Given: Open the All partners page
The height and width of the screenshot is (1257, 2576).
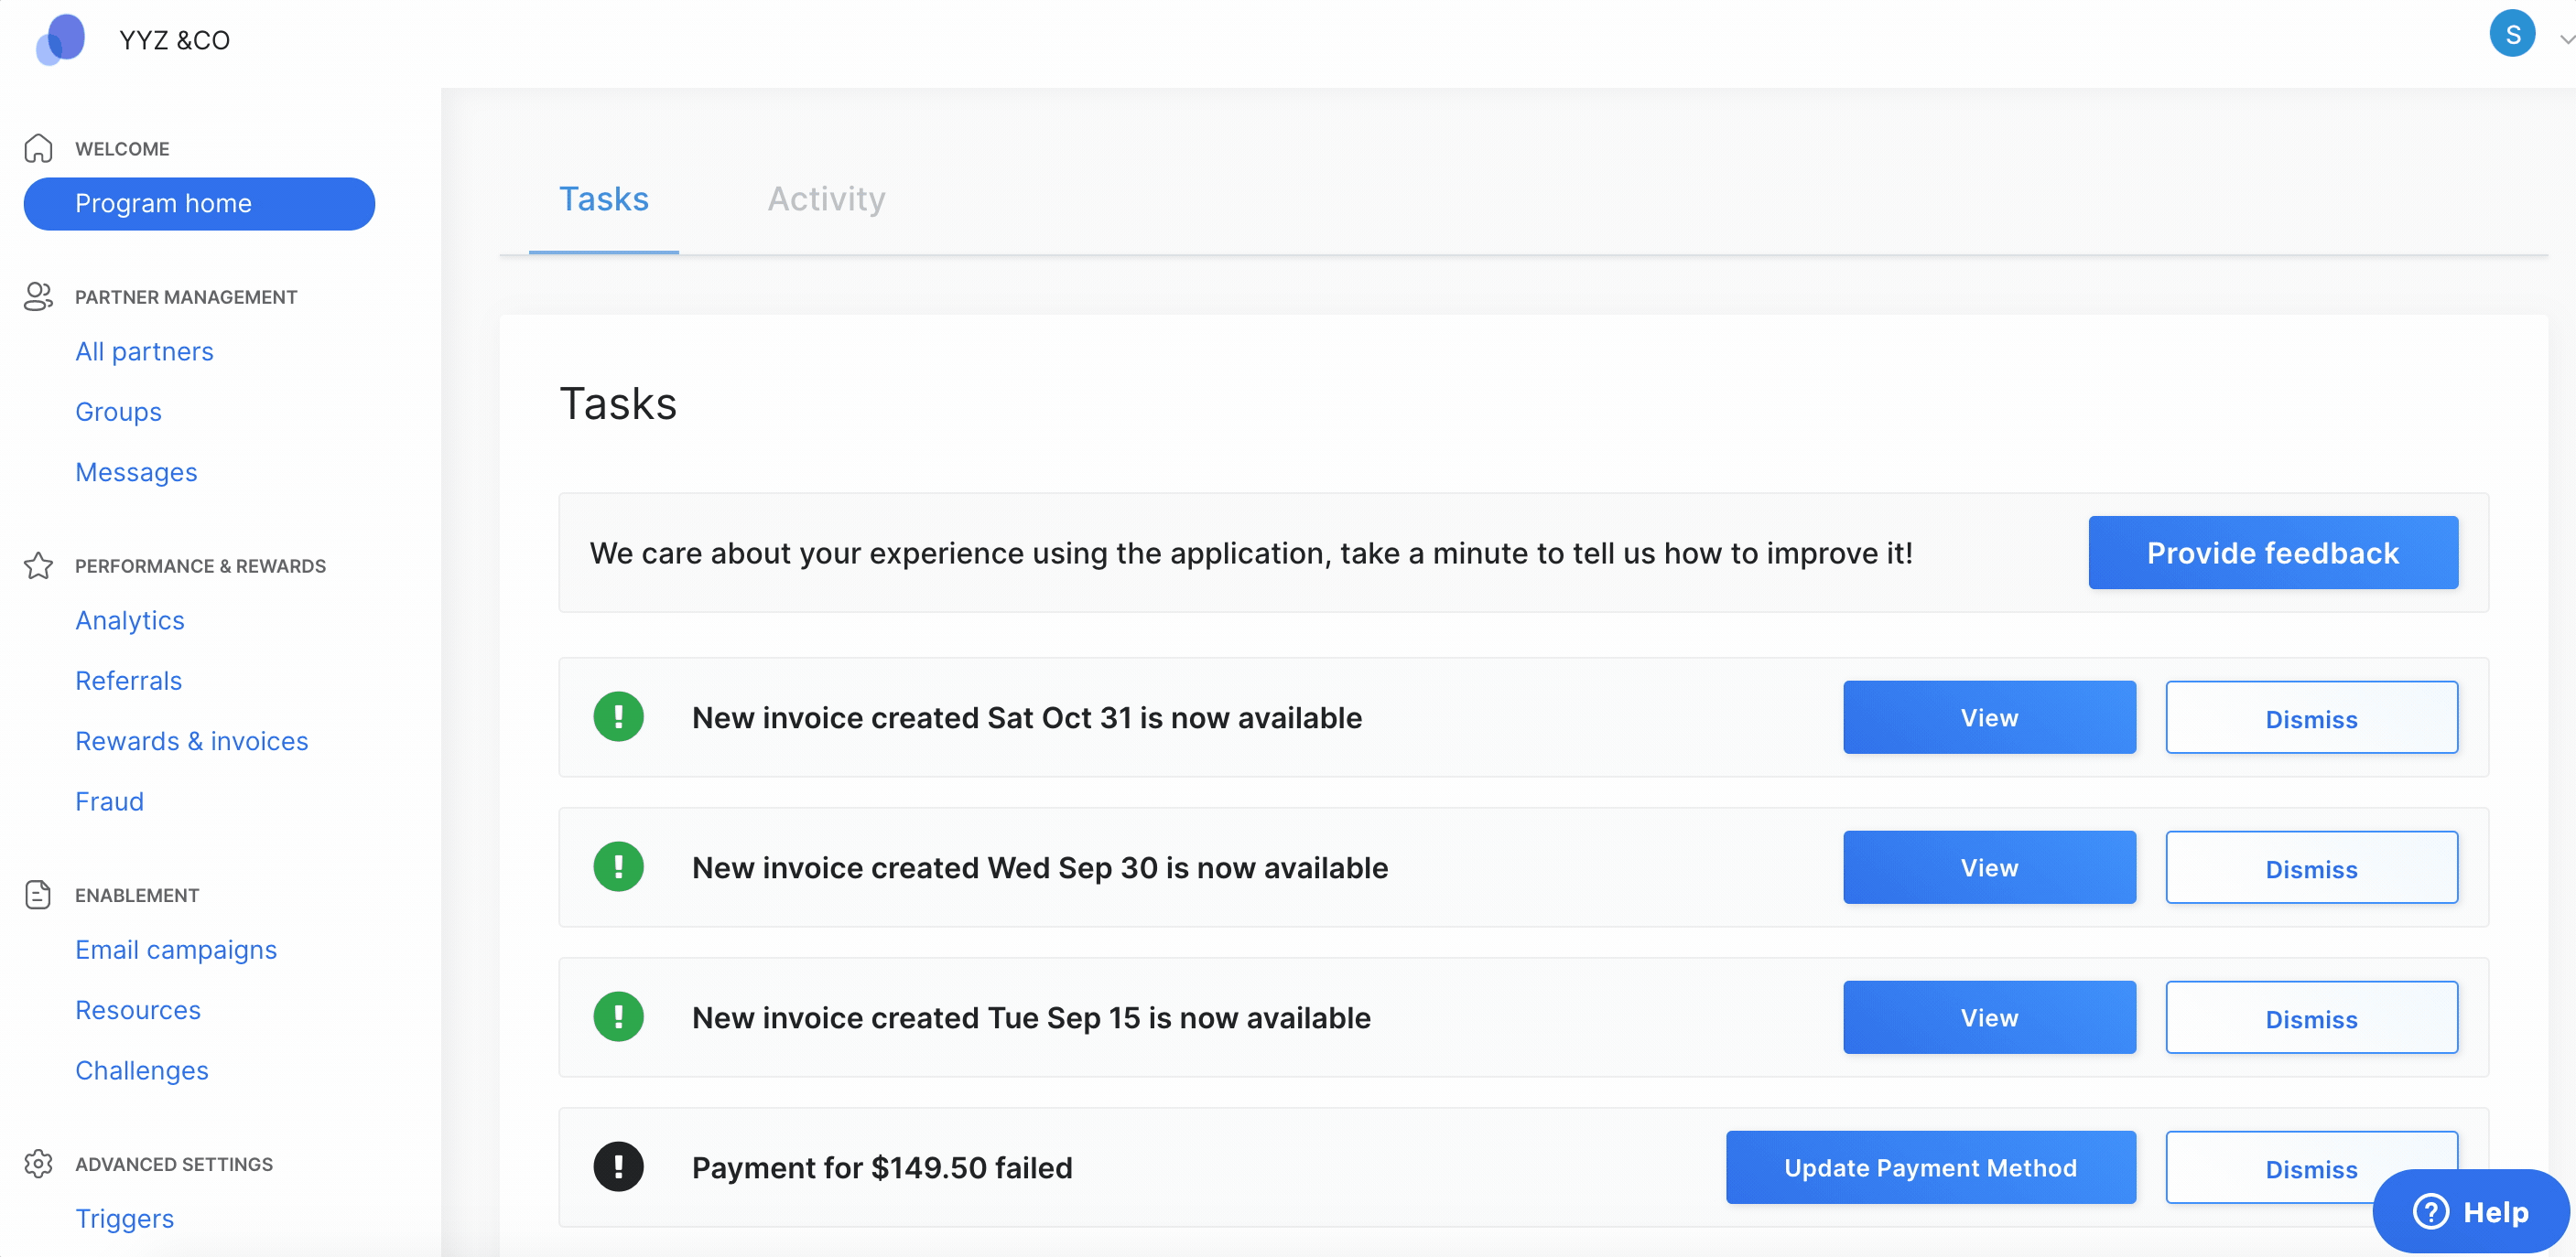Looking at the screenshot, I should 144,350.
